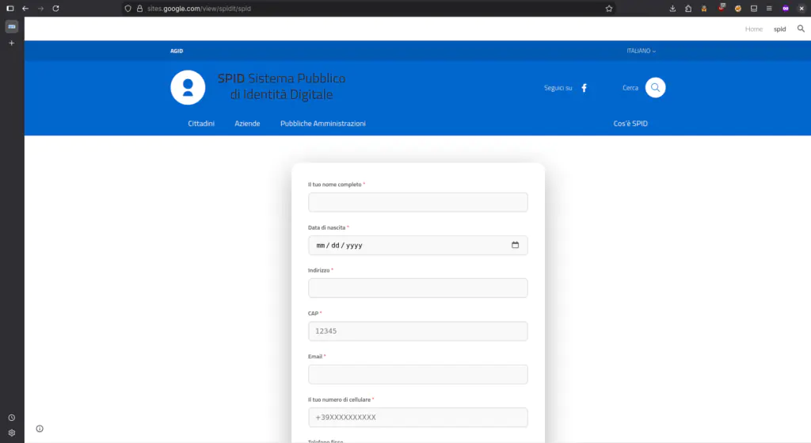This screenshot has width=811, height=443.
Task: Open a new tab with the plus icon
Action: pos(11,43)
